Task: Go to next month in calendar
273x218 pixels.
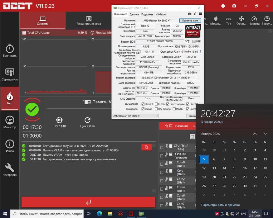Action: click(265, 134)
